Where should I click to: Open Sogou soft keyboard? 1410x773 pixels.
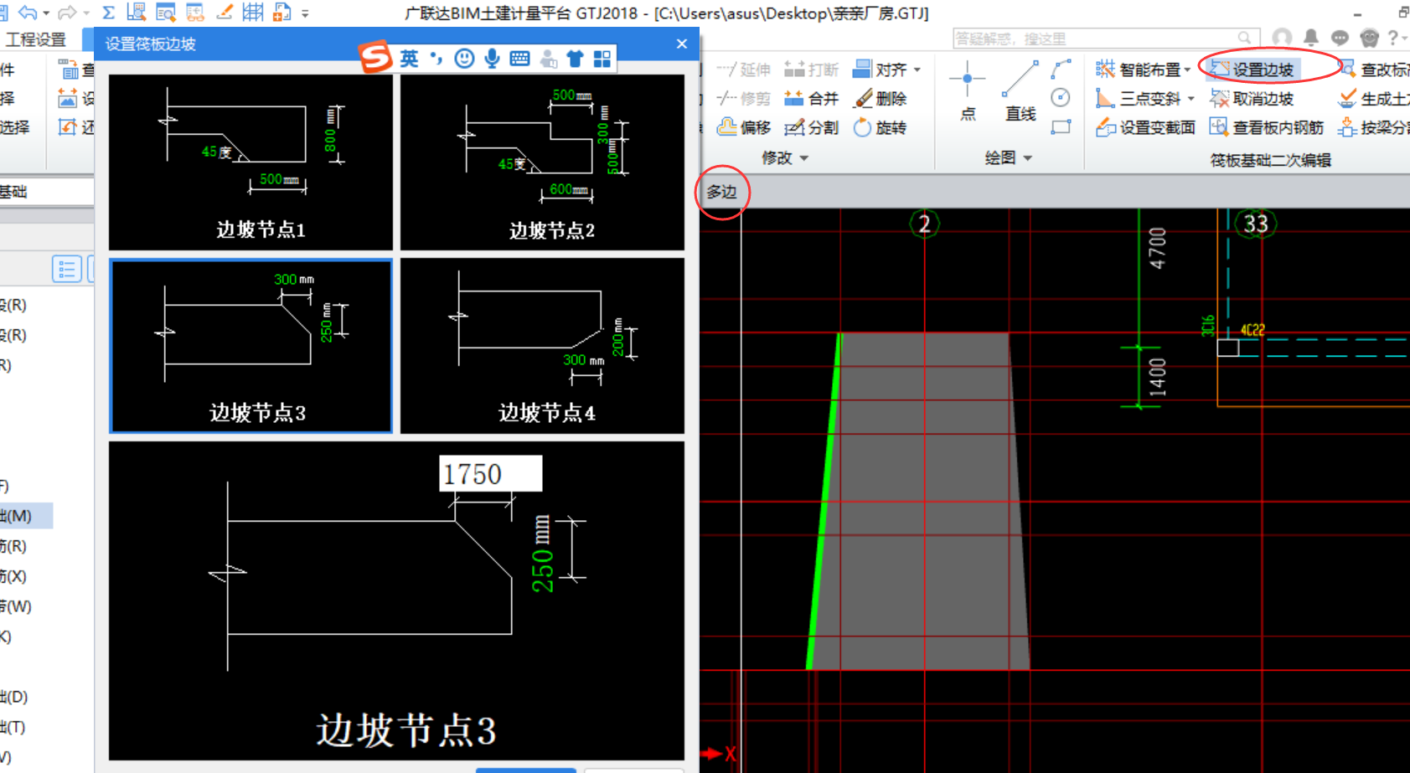(x=519, y=58)
